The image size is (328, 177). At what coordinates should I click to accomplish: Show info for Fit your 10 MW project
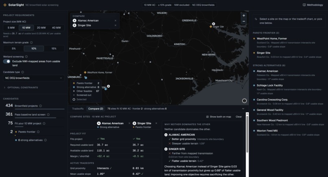point(44,124)
